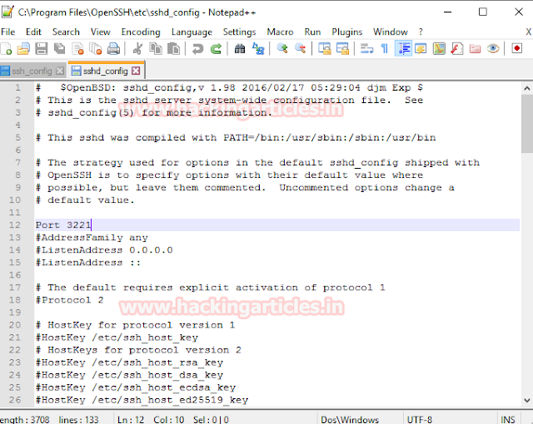The image size is (533, 424).
Task: Open the ? help menu
Action: (x=421, y=32)
